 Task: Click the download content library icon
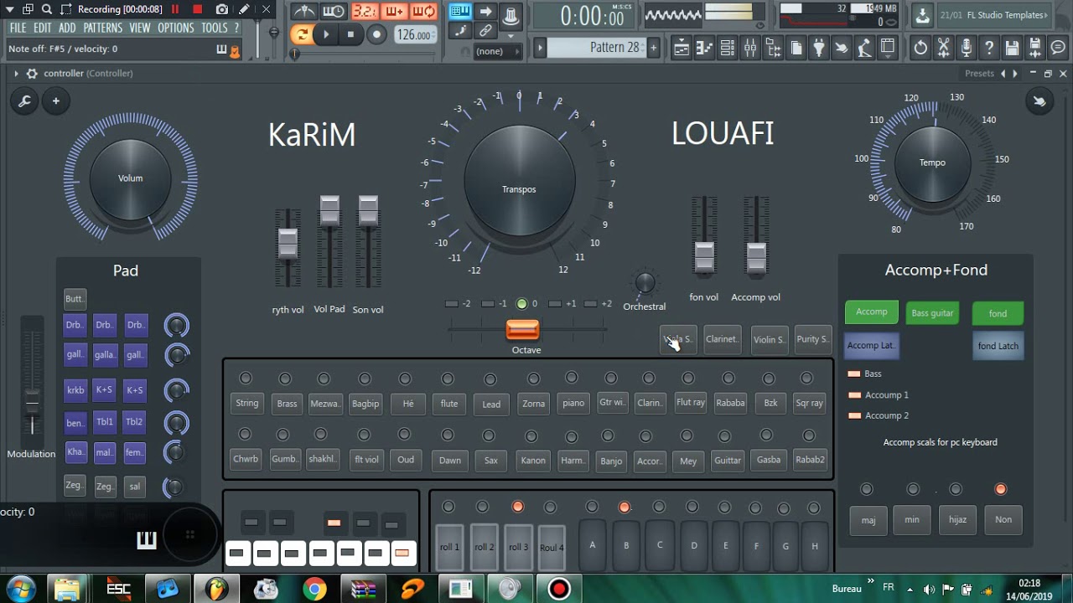coord(922,15)
